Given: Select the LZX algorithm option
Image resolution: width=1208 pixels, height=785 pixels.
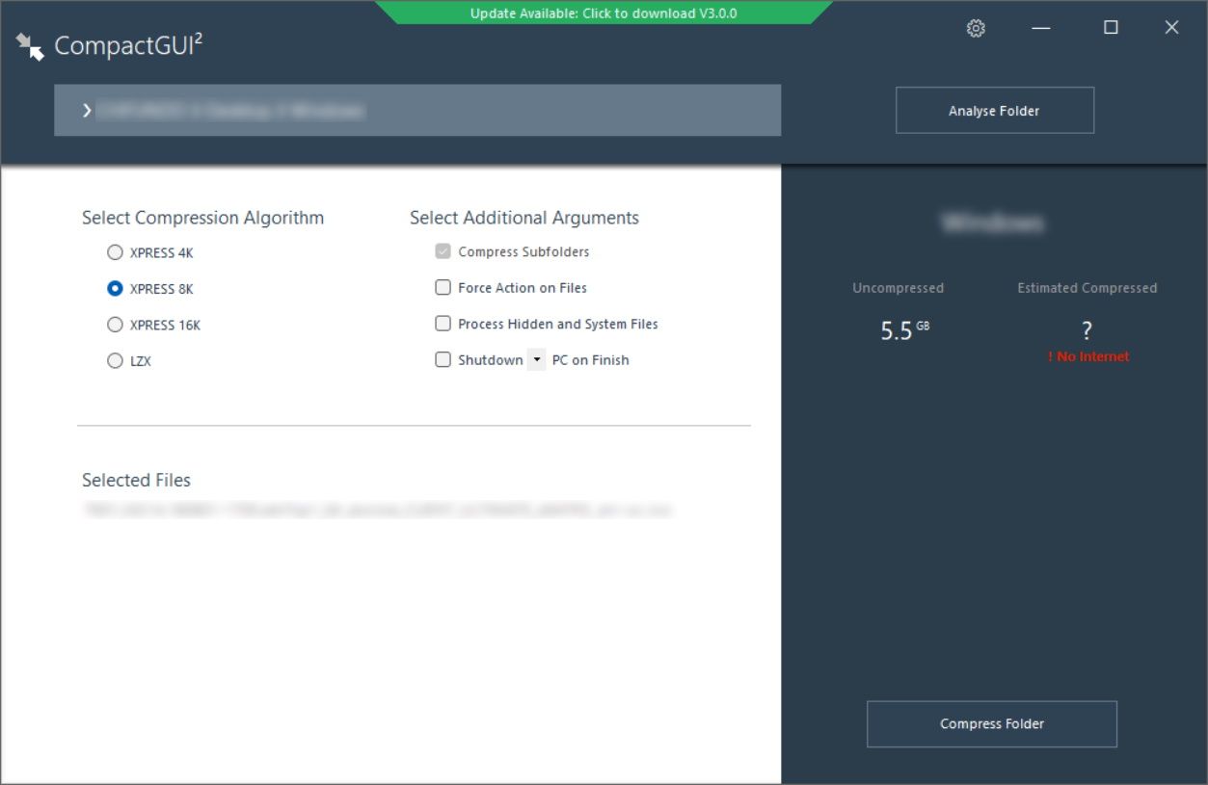Looking at the screenshot, I should 115,361.
